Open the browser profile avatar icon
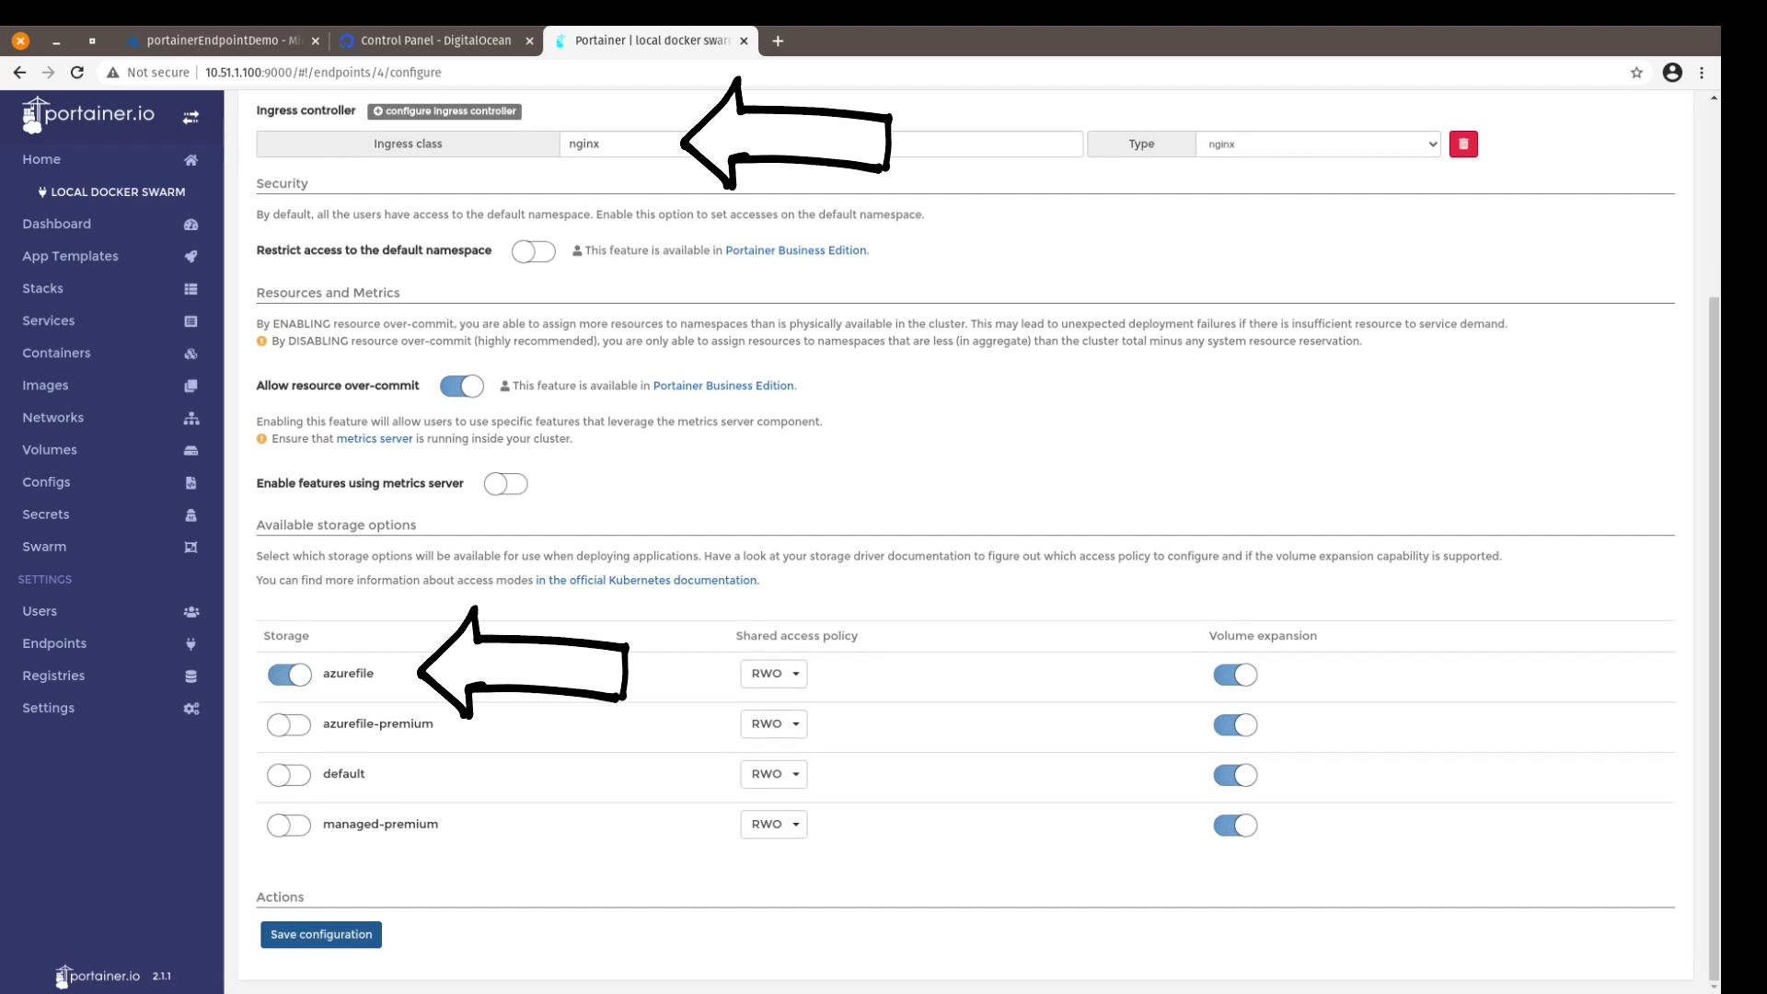This screenshot has height=994, width=1767. [x=1672, y=73]
